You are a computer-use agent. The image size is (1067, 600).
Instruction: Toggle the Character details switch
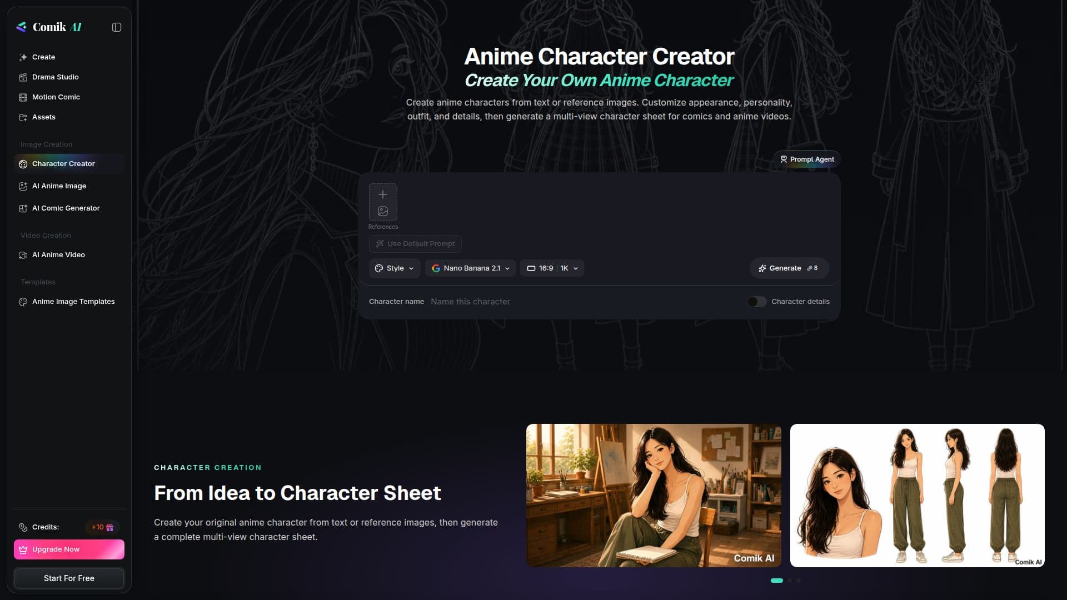click(756, 302)
